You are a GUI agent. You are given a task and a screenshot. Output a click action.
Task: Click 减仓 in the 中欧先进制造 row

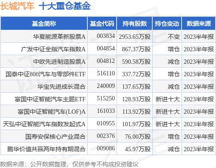[174, 62]
